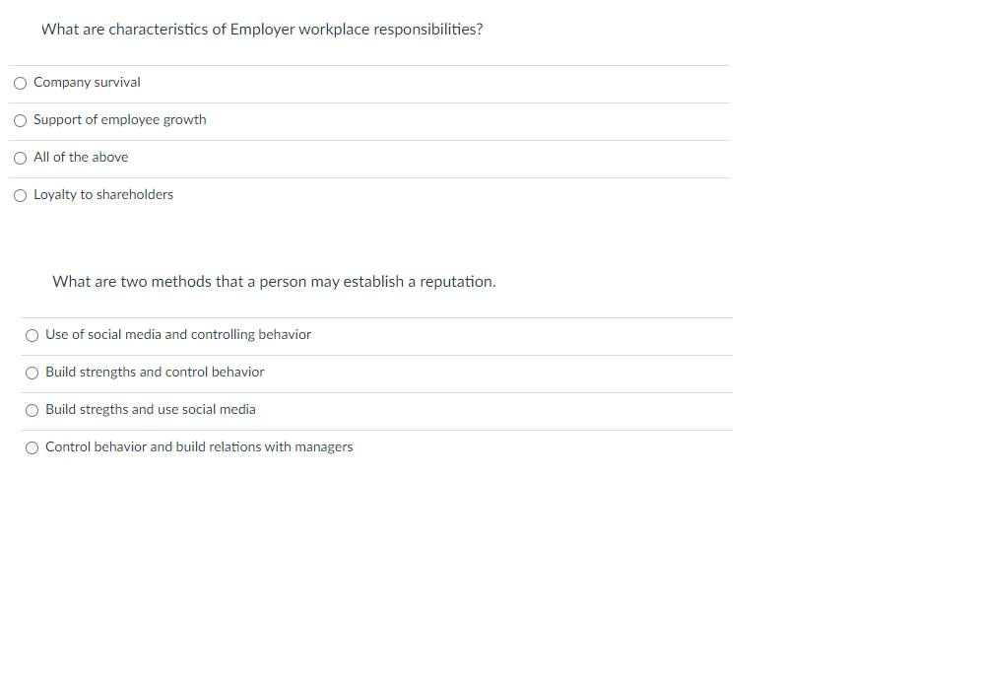Click the "Company survival" answer text
The height and width of the screenshot is (683, 981).
pyautogui.click(x=87, y=83)
